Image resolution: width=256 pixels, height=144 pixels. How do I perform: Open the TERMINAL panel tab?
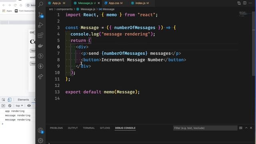point(89,128)
